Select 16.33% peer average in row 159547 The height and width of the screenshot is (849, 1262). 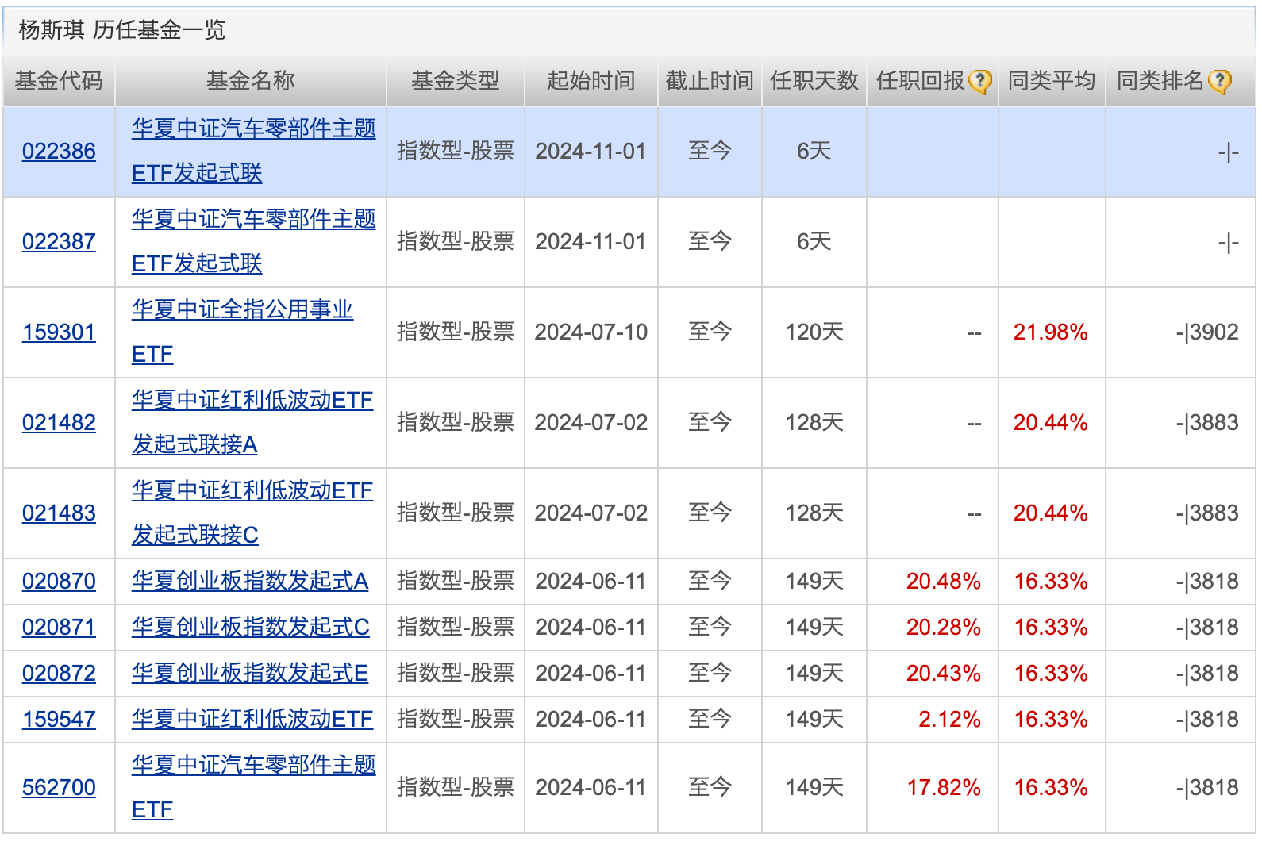coord(1050,719)
